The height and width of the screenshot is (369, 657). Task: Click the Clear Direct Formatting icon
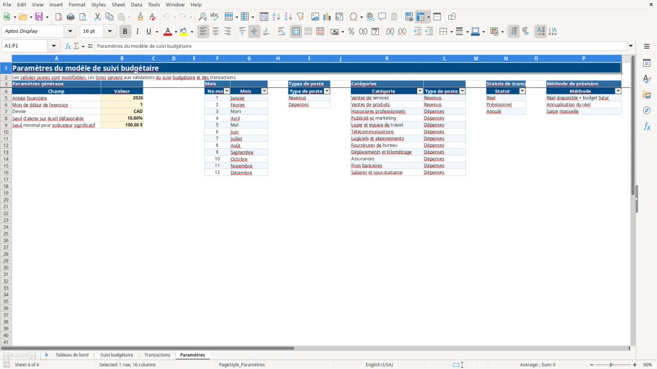pyautogui.click(x=152, y=17)
